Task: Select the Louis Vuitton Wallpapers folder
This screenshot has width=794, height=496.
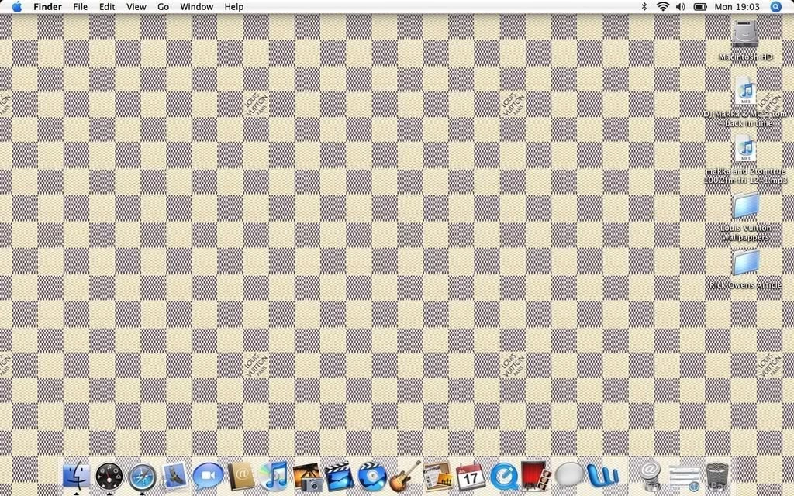Action: click(x=745, y=205)
